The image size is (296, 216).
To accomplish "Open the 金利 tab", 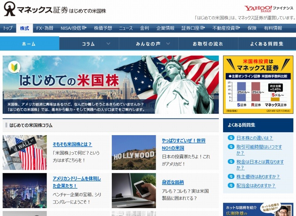I will [x=144, y=28].
